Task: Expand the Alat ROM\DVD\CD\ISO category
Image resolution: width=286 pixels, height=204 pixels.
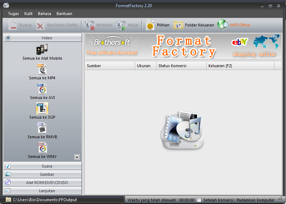Action: pos(43,182)
